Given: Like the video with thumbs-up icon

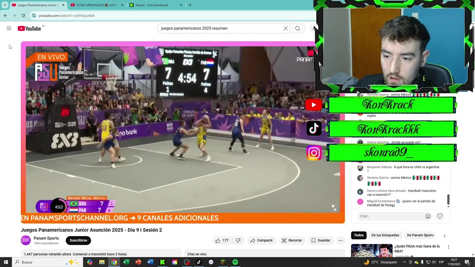Looking at the screenshot, I should point(222,241).
